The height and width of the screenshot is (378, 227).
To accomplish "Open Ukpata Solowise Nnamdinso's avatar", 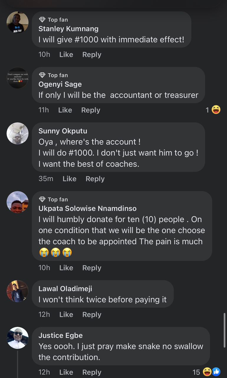I will [18, 202].
